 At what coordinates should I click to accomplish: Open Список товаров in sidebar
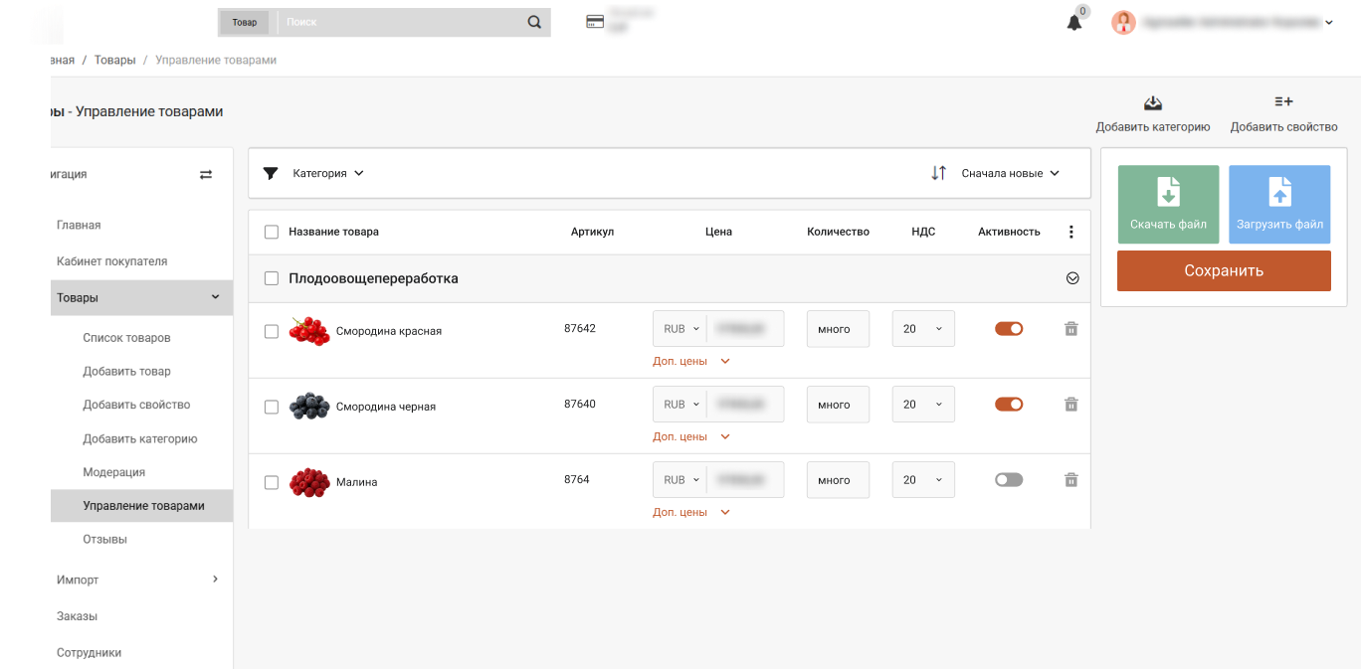coord(126,338)
